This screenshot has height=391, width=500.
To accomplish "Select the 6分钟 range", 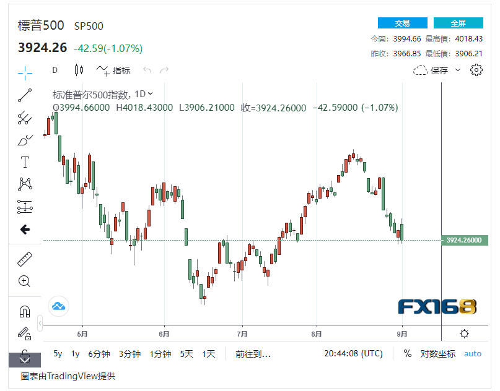I will (99, 354).
